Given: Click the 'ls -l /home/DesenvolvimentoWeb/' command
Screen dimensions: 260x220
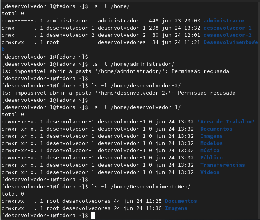Looking at the screenshot, I should tap(141, 187).
